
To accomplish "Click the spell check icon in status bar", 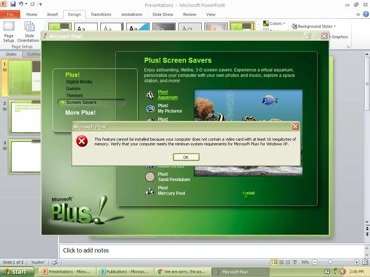I will (x=55, y=262).
